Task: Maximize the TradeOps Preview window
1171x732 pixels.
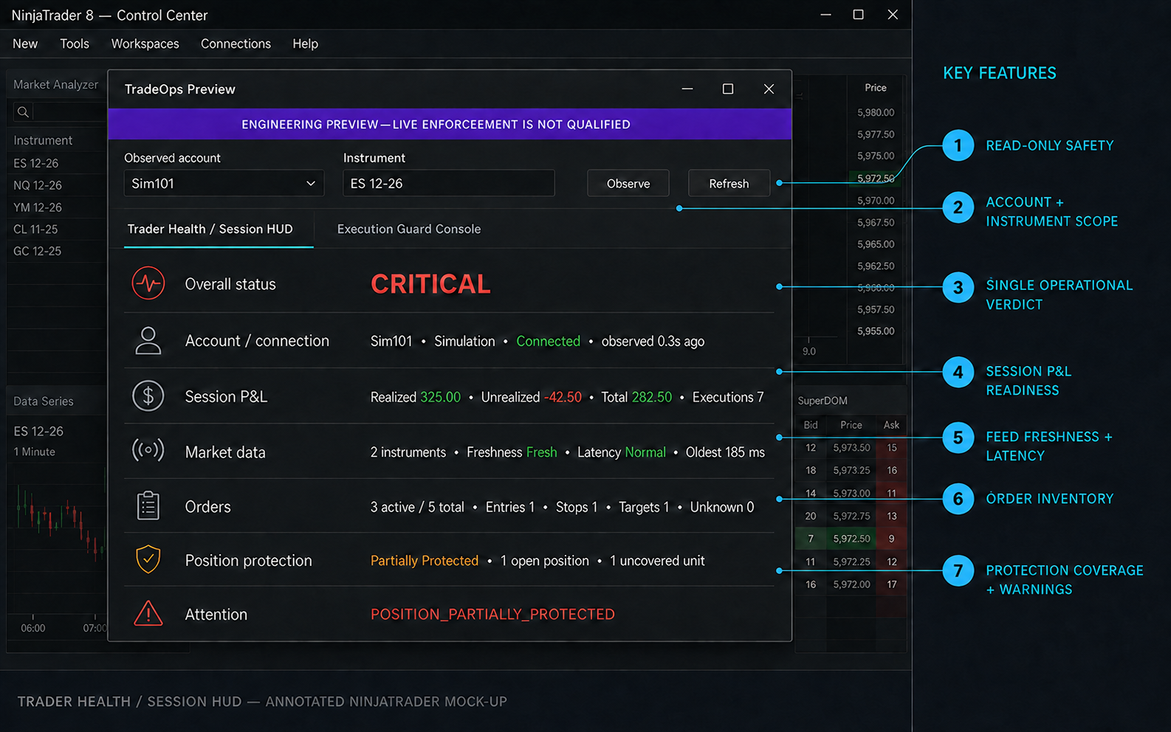Action: point(728,89)
